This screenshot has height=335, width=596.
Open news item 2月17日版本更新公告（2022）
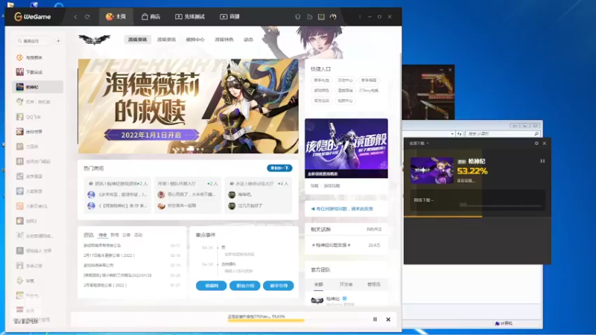click(109, 255)
